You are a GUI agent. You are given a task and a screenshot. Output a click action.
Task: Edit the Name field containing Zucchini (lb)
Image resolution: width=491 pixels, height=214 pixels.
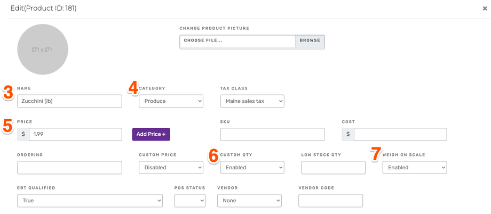pyautogui.click(x=69, y=101)
